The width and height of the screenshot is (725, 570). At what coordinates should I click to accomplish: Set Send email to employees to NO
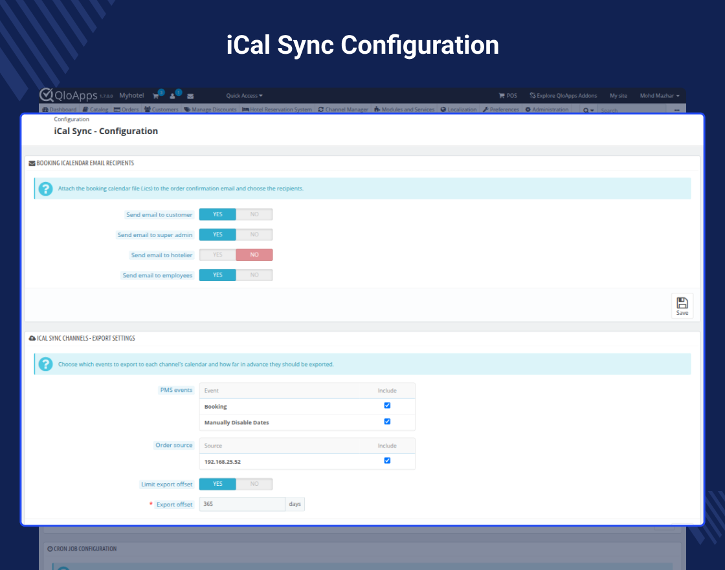254,275
